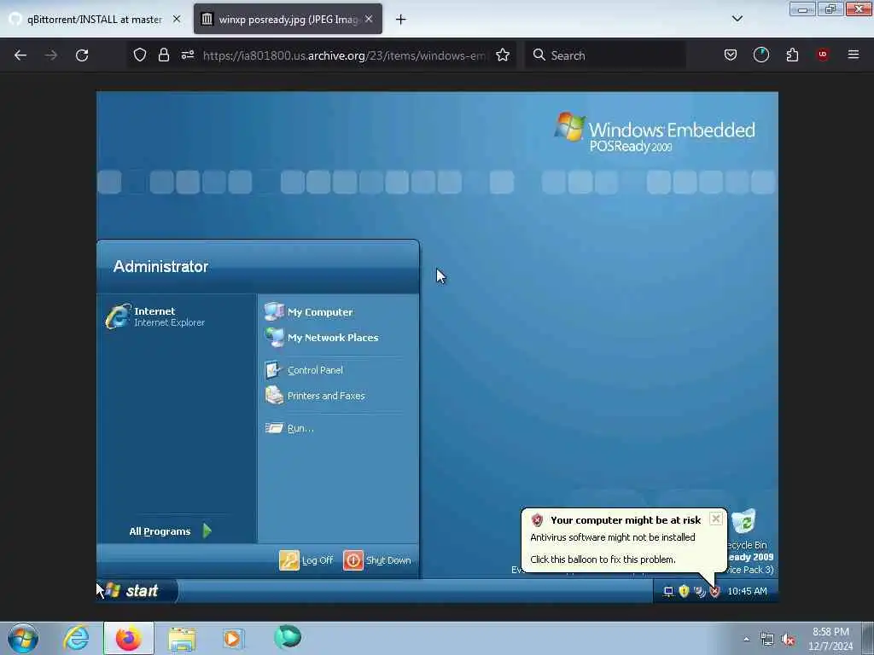Click the browser Search box
Image resolution: width=874 pixels, height=655 pixels.
pyautogui.click(x=605, y=55)
